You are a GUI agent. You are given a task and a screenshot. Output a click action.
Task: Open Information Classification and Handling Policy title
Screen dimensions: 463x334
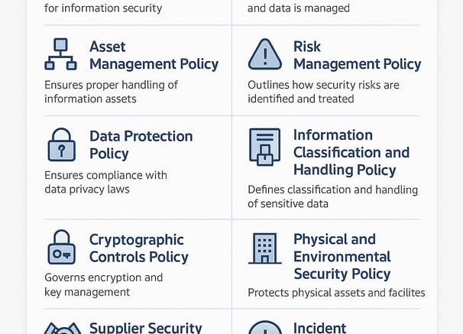pyautogui.click(x=351, y=152)
